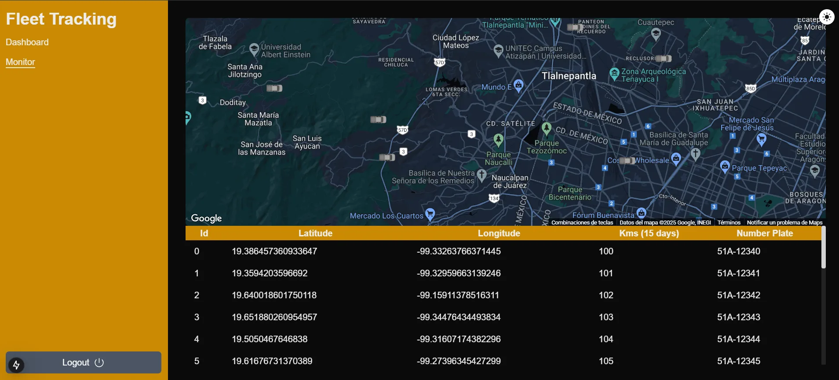Select vehicle marker near Costco Wholesale
Image resolution: width=839 pixels, height=380 pixels.
(627, 161)
